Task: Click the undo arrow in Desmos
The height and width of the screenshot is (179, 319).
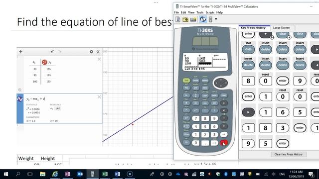Action: click(52, 52)
